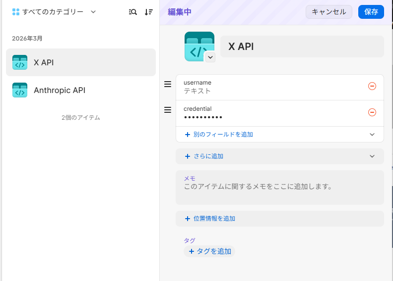Viewport: 393px width, 281px height.
Task: Click the large X API item icon
Action: (x=198, y=46)
